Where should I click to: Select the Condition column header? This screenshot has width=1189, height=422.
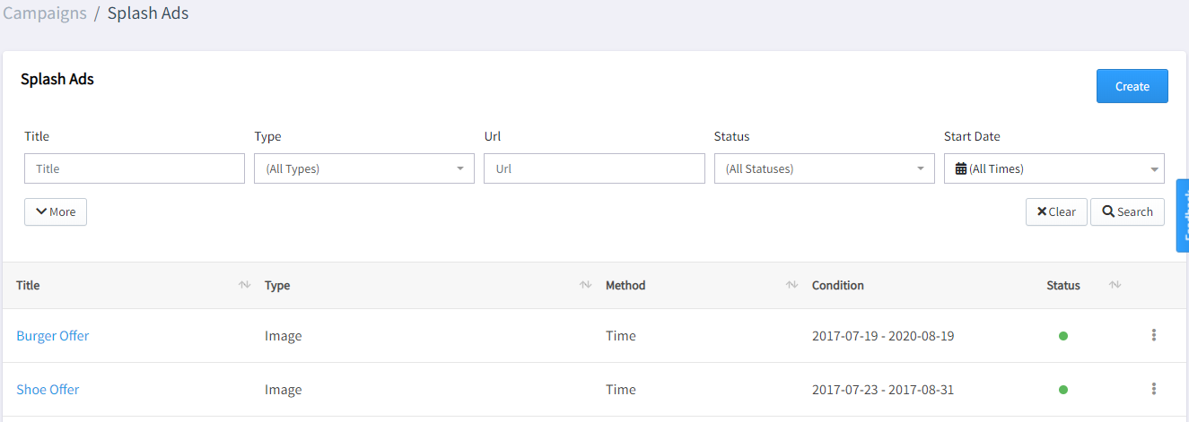(x=838, y=285)
